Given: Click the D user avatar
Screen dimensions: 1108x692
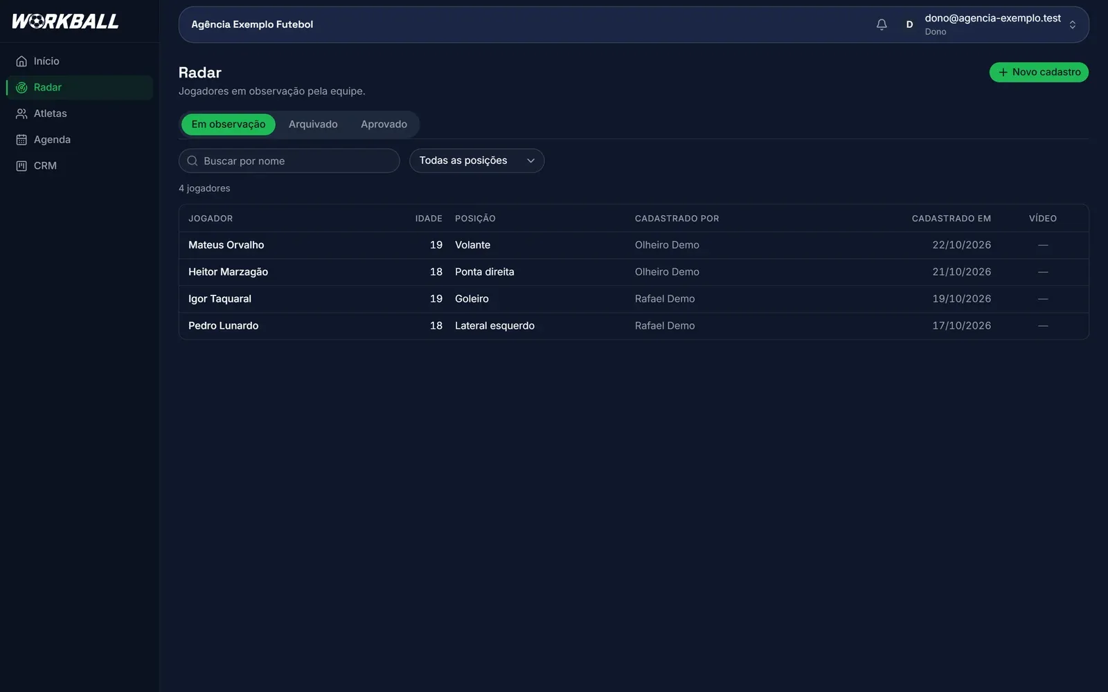Looking at the screenshot, I should pyautogui.click(x=909, y=24).
